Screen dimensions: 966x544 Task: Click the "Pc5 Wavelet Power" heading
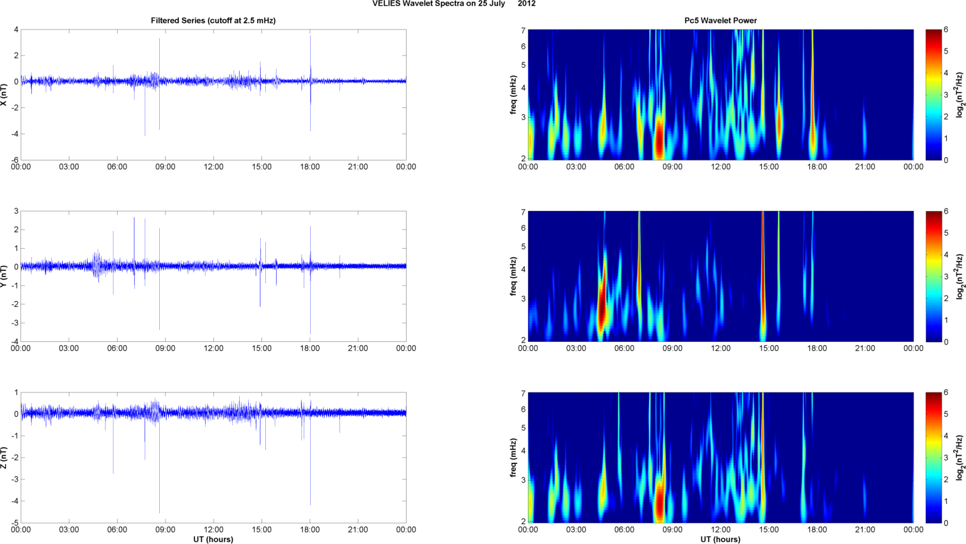721,20
